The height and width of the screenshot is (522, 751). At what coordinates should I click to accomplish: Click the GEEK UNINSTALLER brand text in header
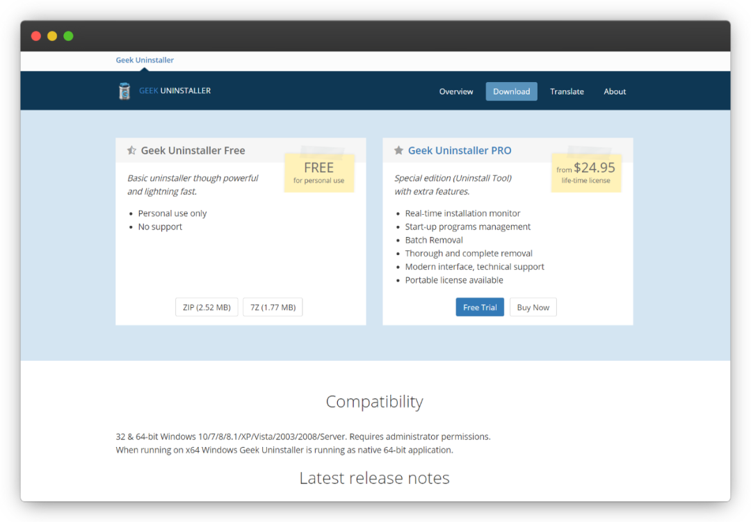[x=175, y=90]
